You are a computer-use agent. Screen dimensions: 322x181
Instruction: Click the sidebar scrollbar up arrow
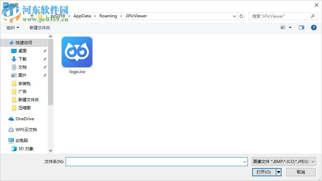pos(50,36)
